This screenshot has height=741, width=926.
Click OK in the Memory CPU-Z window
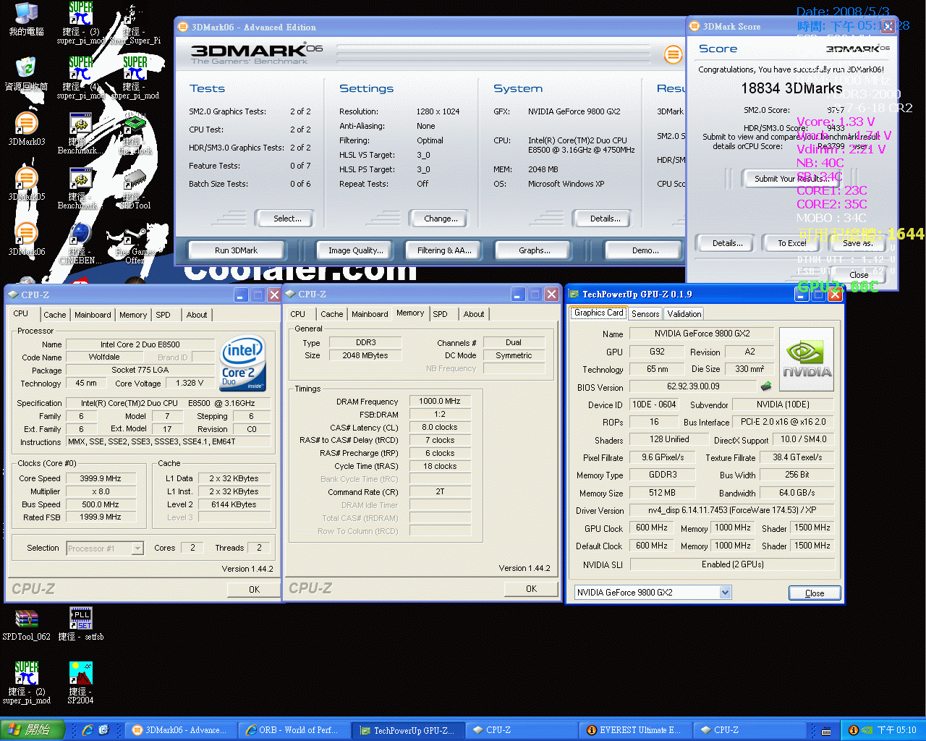pos(531,589)
